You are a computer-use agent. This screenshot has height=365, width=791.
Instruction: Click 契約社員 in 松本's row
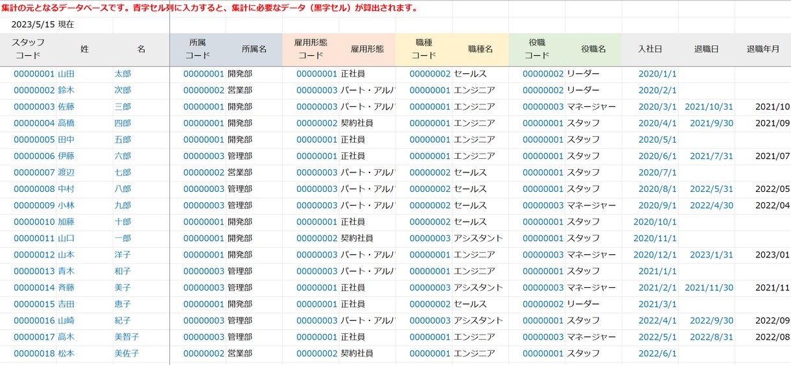point(357,353)
